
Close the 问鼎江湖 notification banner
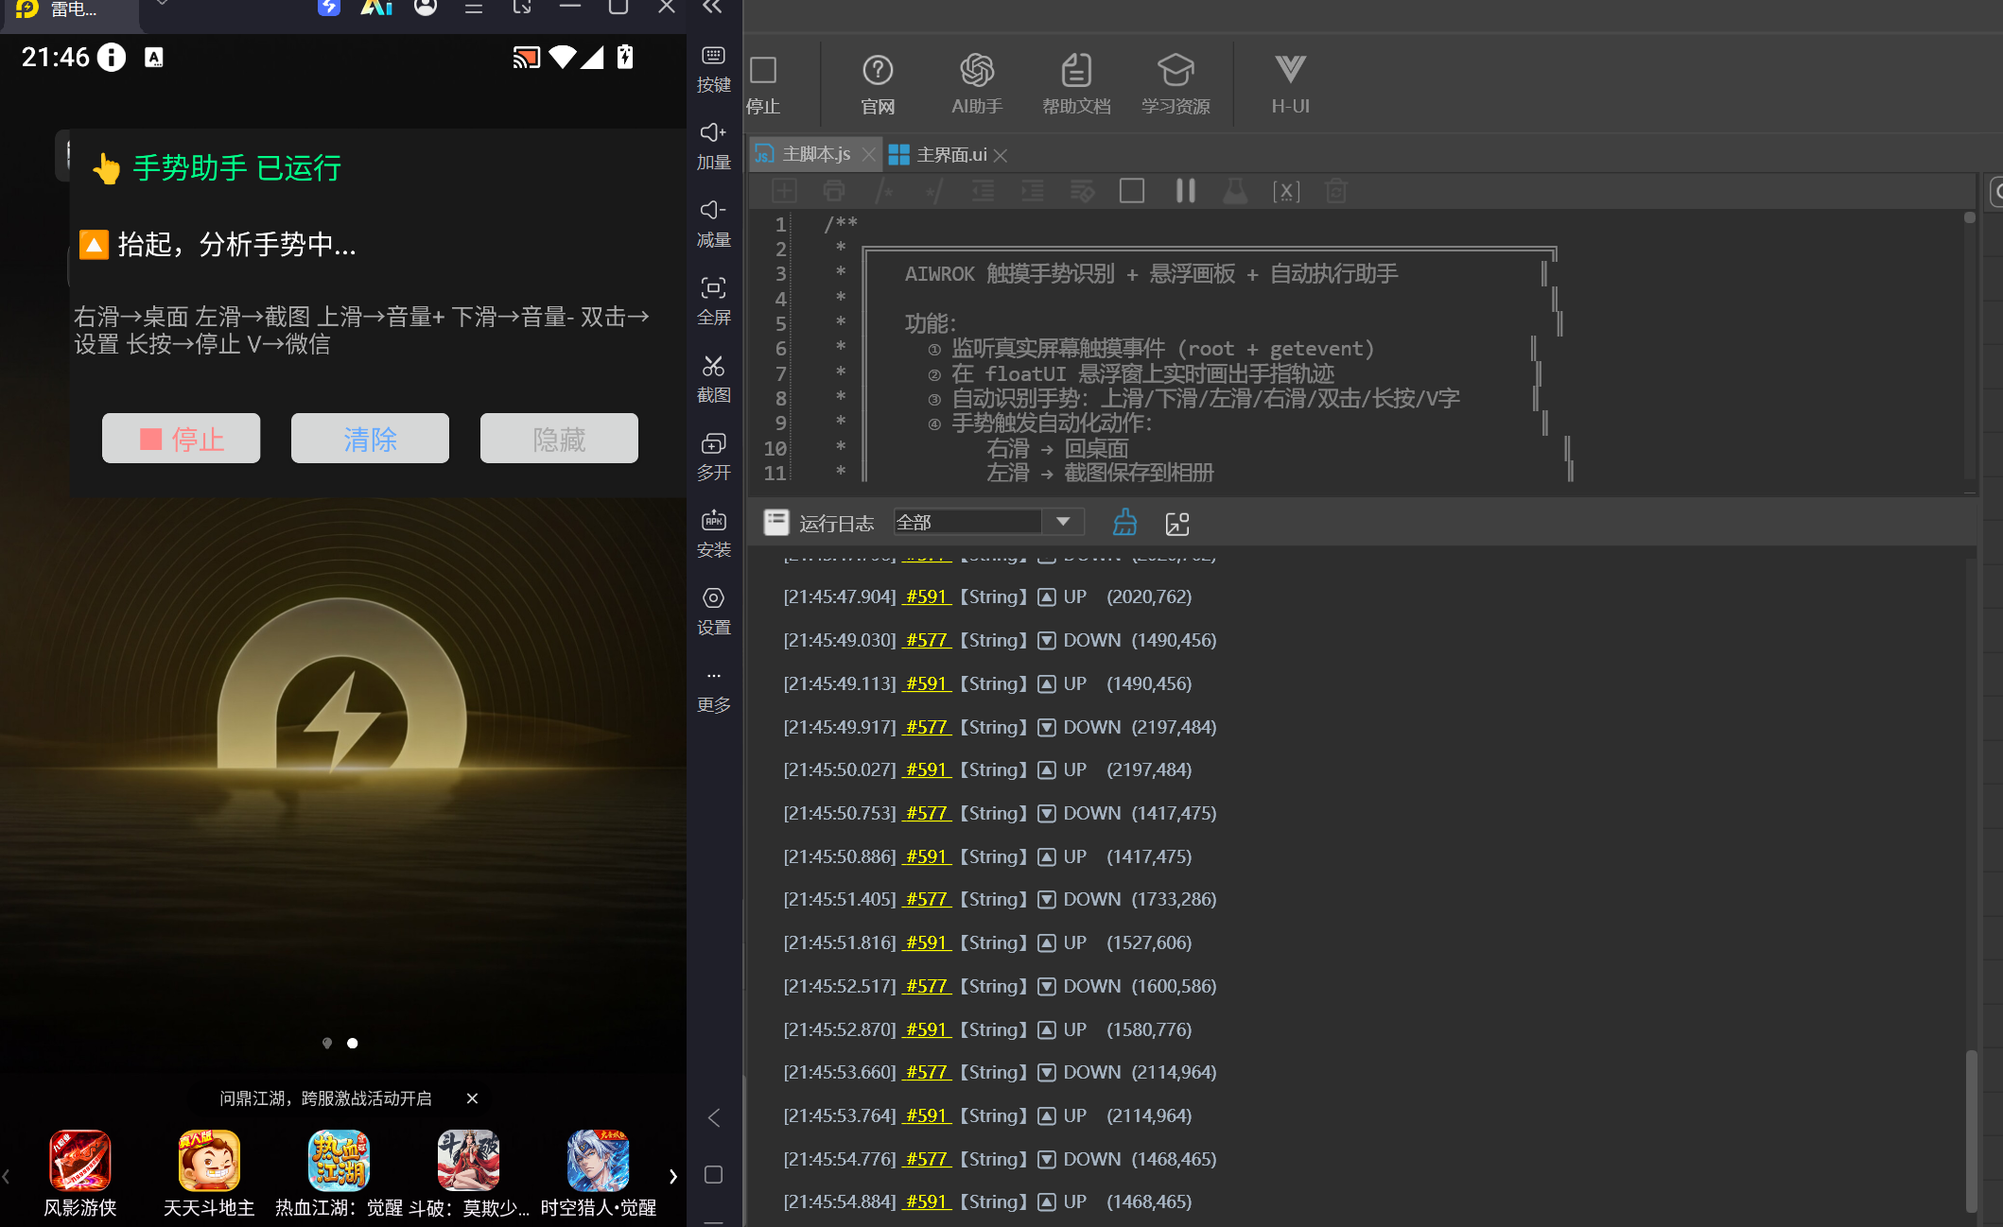click(472, 1098)
